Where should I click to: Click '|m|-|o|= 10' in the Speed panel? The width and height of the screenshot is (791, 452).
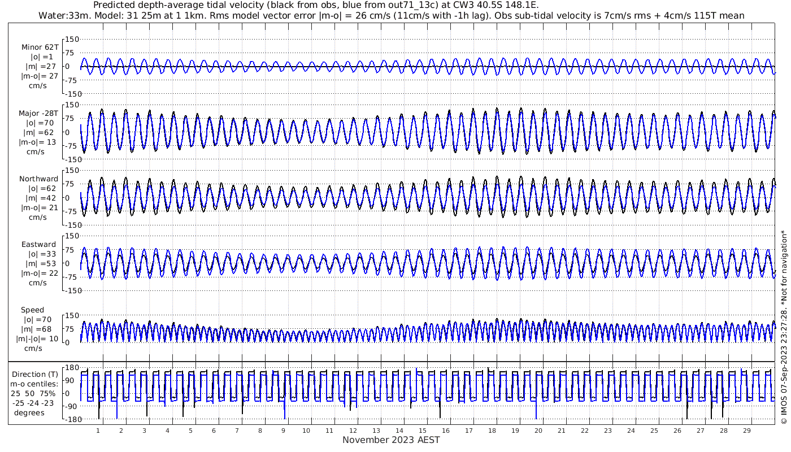coord(37,338)
